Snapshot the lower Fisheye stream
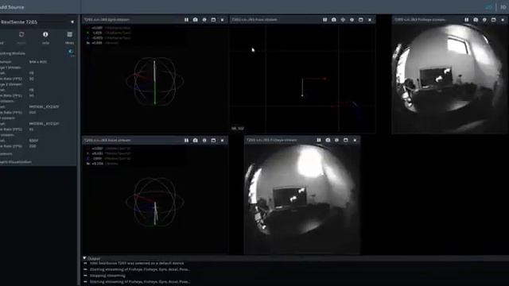Viewport: 509px width, 286px height. (328, 140)
